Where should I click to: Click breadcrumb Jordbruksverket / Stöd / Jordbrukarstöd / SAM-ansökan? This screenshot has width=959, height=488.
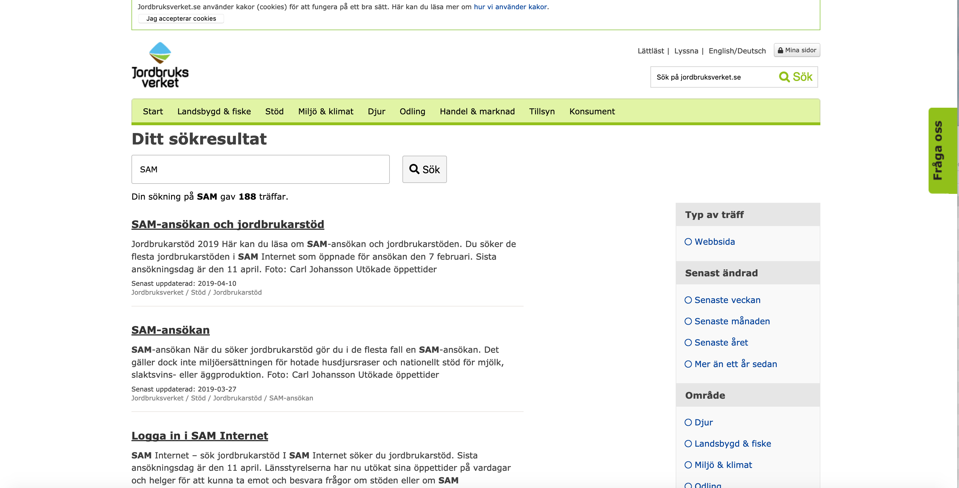coord(222,398)
